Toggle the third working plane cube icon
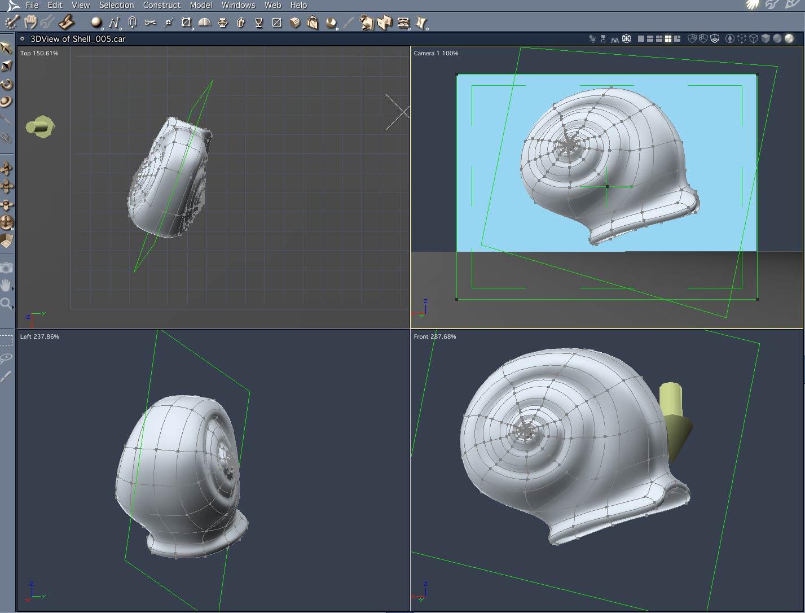This screenshot has width=805, height=613. [715, 39]
